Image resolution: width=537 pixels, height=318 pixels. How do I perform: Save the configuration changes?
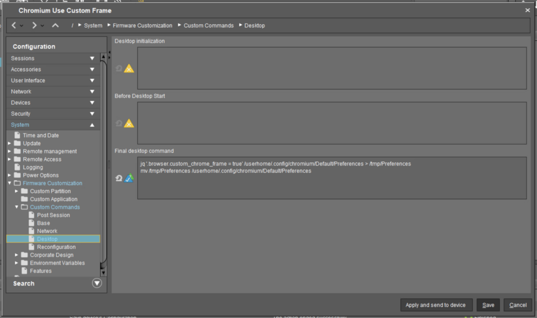point(488,305)
